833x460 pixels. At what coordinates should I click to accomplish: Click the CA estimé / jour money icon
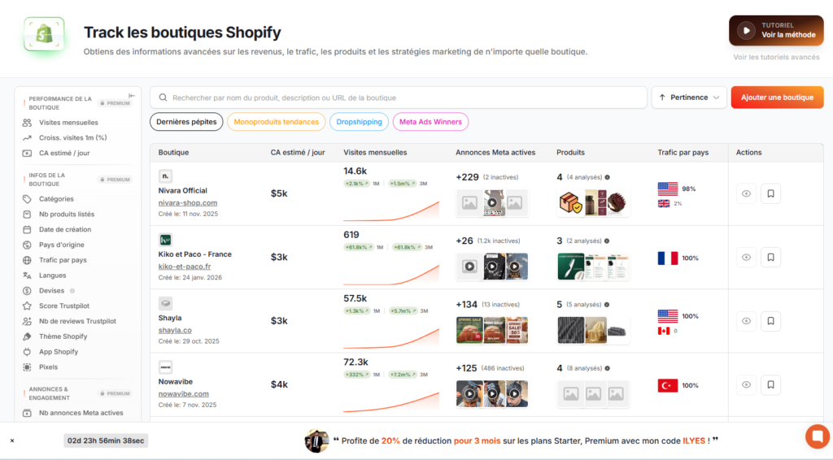27,154
